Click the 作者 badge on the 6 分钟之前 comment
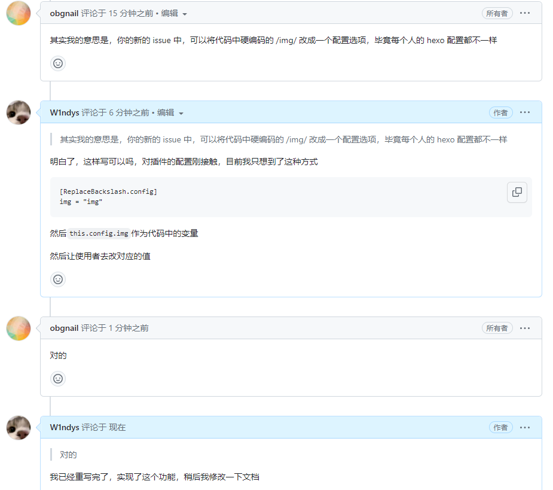 click(x=500, y=112)
